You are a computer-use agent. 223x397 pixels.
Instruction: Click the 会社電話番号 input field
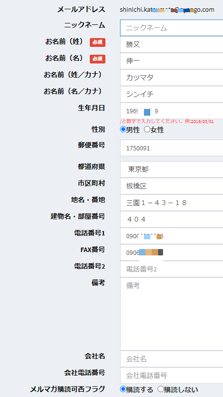pos(172,376)
